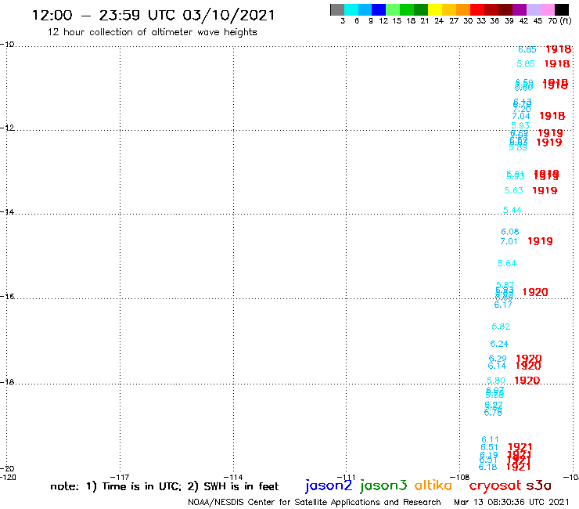Click the 6.29 wave height value
This screenshot has width=579, height=509.
(x=498, y=359)
